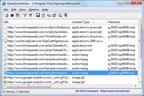Click the vertical scrollbar down arrow
This screenshot has width=144, height=96.
[140, 82]
